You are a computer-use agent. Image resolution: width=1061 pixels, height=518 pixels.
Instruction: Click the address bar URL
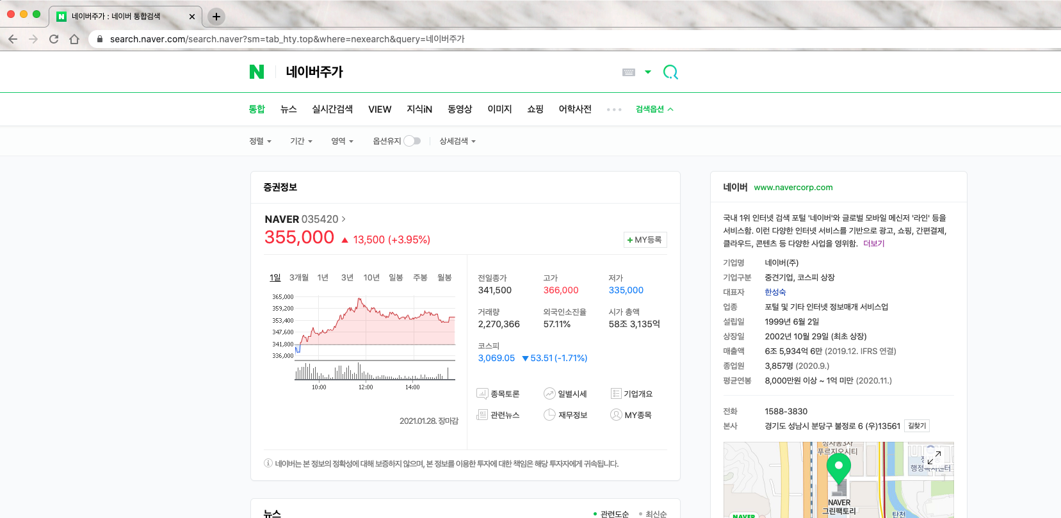[287, 39]
